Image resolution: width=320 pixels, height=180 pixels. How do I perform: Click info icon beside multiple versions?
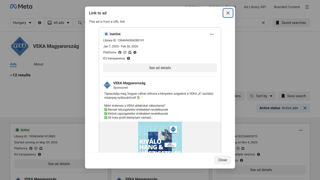pos(258,154)
